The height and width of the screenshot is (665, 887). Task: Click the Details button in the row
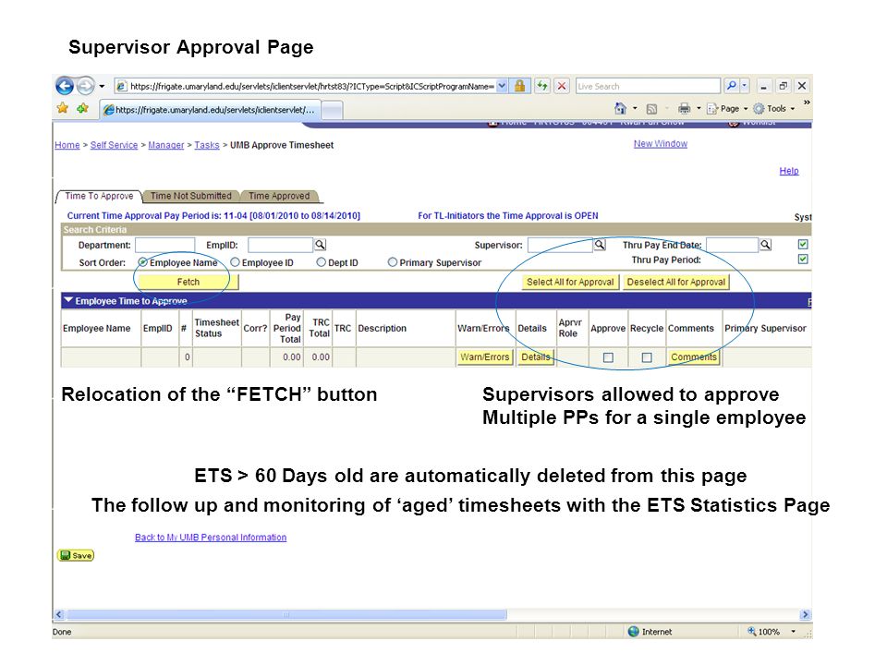point(535,357)
